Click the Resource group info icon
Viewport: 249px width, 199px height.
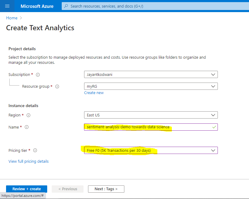(57, 86)
